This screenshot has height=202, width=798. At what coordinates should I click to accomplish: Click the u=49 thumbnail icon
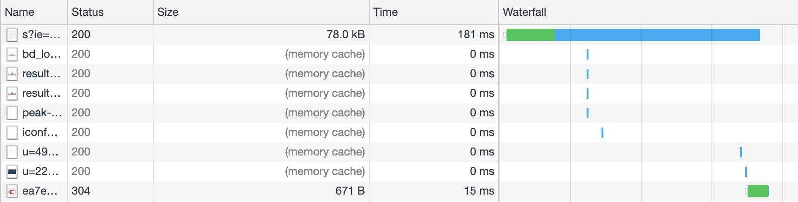coord(12,152)
